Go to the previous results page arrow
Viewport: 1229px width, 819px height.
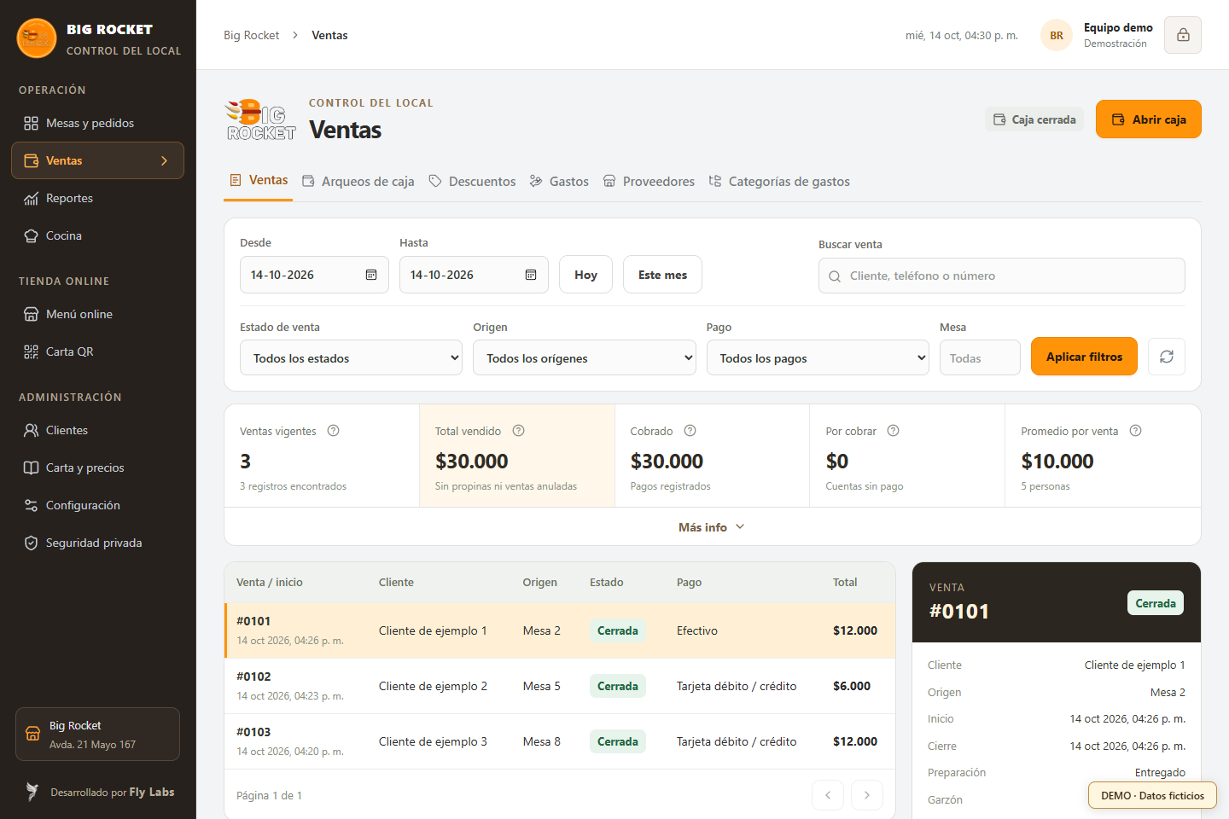tap(828, 795)
